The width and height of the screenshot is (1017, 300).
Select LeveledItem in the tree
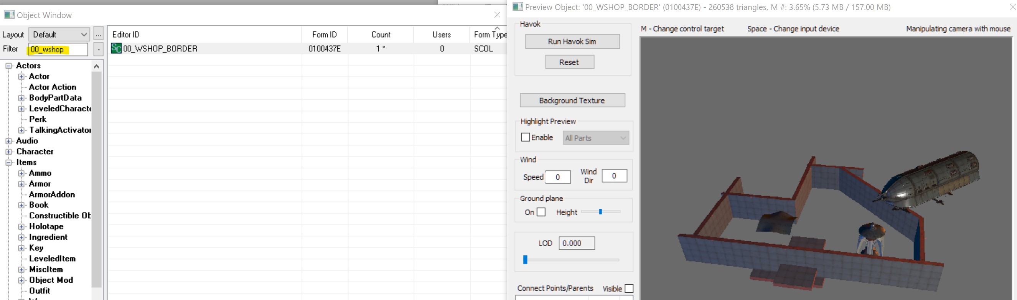[x=52, y=259]
